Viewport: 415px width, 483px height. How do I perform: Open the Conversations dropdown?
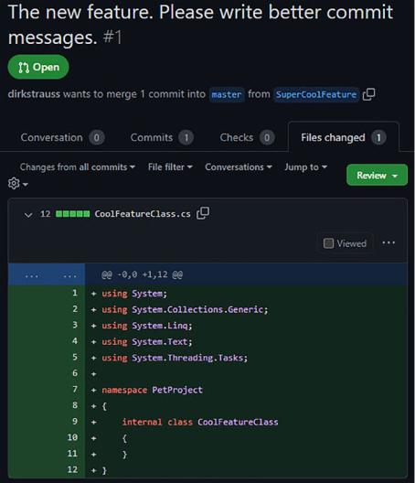[239, 167]
